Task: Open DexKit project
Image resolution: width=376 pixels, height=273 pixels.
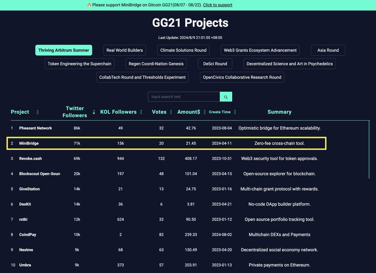Action: pos(25,204)
